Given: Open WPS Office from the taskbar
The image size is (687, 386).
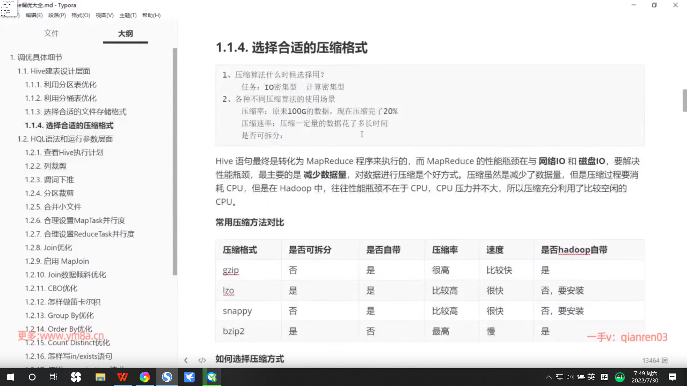Looking at the screenshot, I should [x=122, y=377].
